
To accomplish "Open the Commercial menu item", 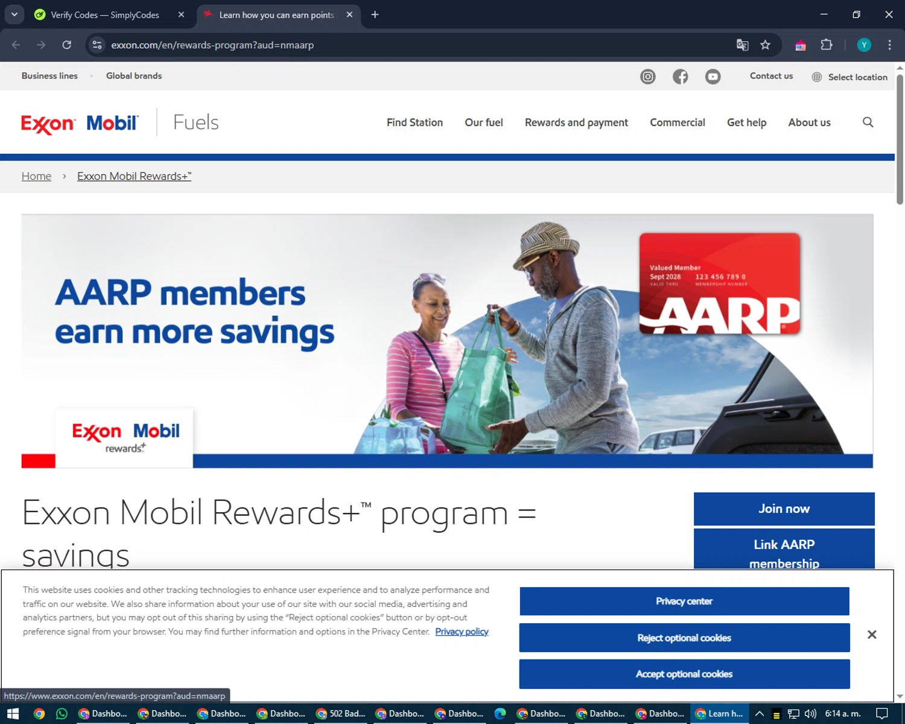I will pyautogui.click(x=678, y=122).
